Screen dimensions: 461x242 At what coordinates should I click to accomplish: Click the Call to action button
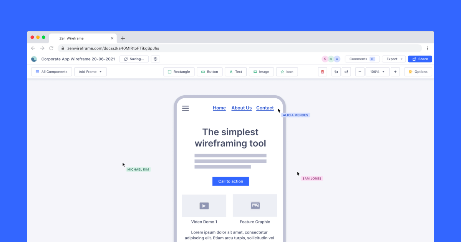pyautogui.click(x=230, y=181)
